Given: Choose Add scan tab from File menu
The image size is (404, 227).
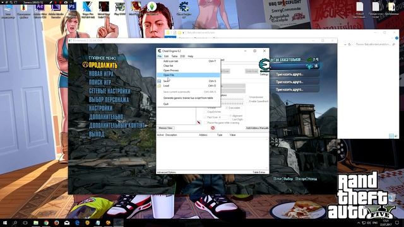Looking at the screenshot, I should (189, 61).
